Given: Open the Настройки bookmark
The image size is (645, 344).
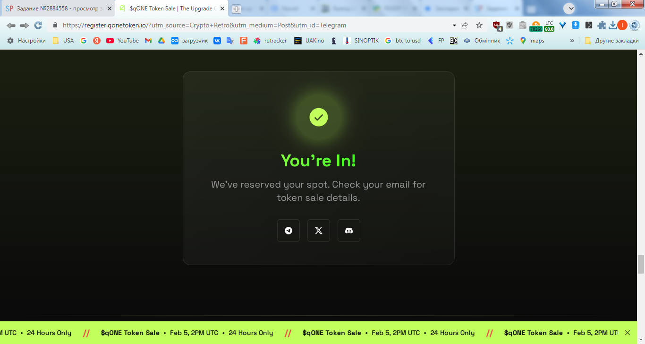Looking at the screenshot, I should (x=26, y=41).
